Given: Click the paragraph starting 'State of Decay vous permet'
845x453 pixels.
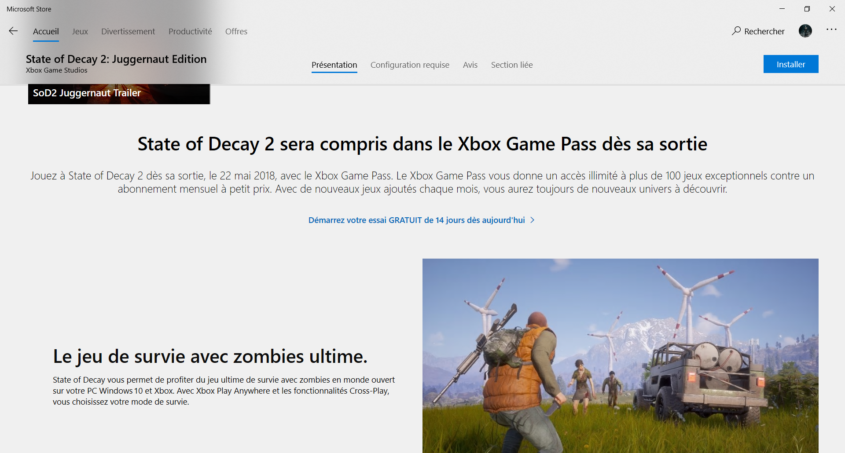Looking at the screenshot, I should pyautogui.click(x=224, y=391).
